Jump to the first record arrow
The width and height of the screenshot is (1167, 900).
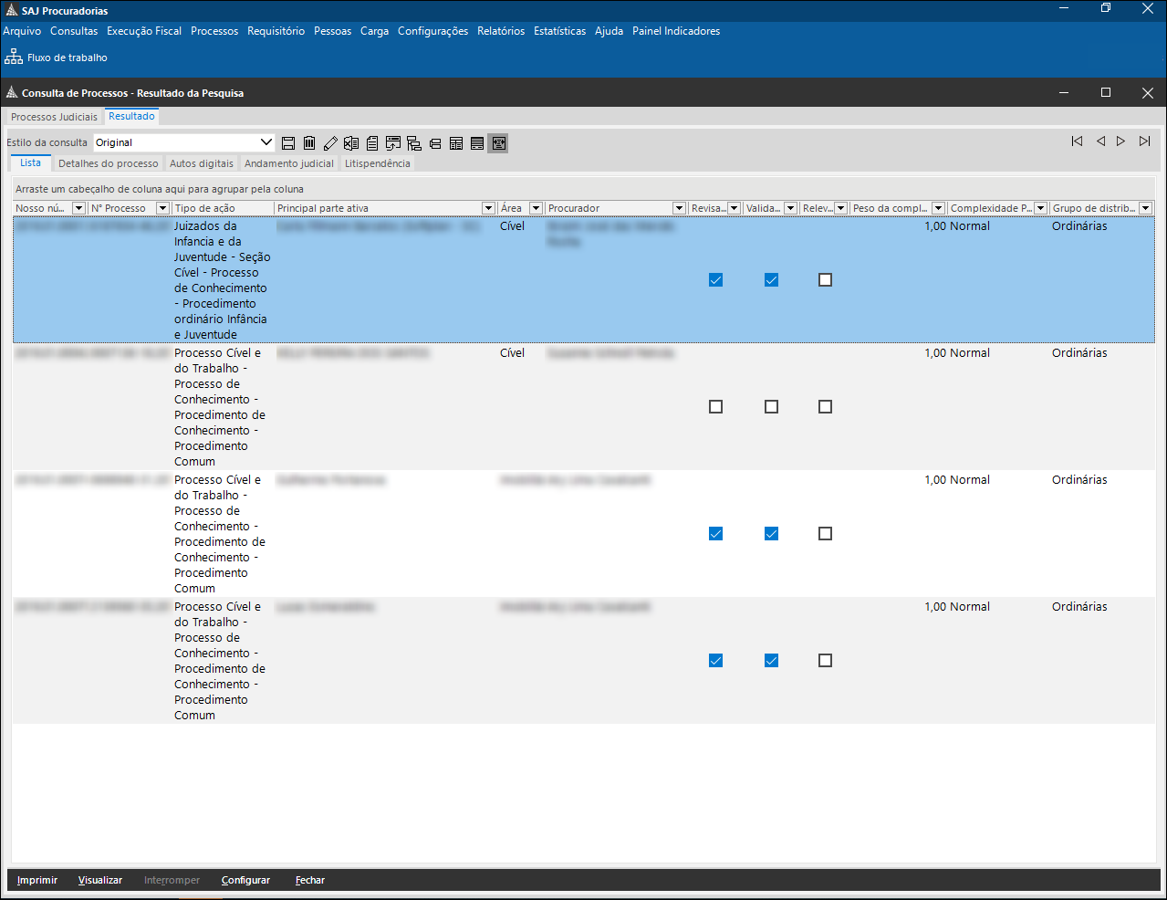[1077, 141]
